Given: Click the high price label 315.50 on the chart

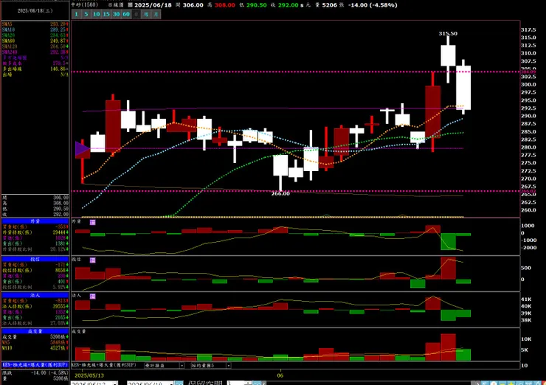Looking at the screenshot, I should click(448, 33).
